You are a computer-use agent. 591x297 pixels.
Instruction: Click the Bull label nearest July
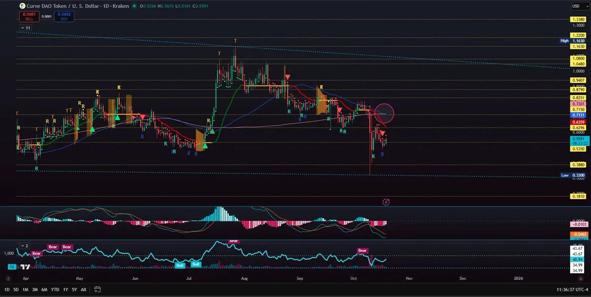click(x=196, y=264)
